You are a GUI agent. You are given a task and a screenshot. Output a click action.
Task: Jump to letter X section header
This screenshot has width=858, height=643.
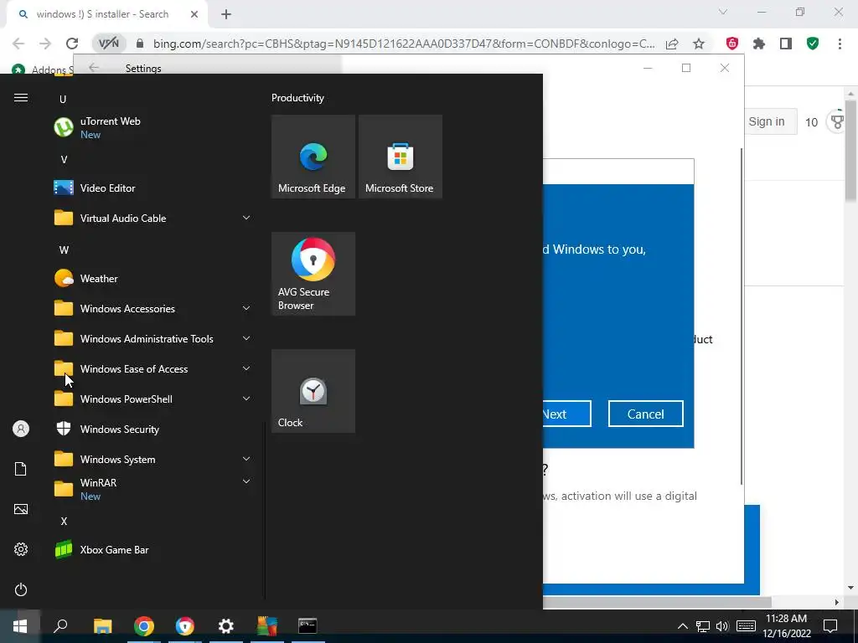pyautogui.click(x=64, y=521)
